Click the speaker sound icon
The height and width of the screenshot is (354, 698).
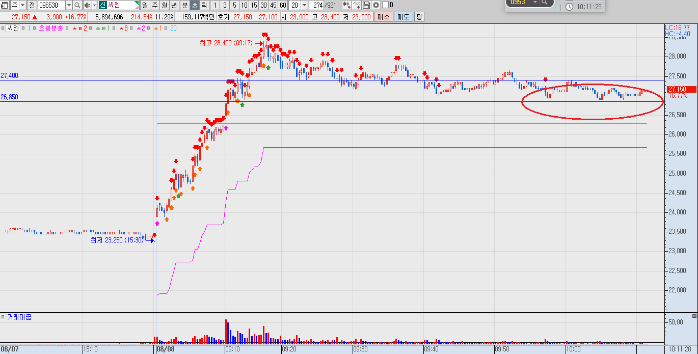87,5
